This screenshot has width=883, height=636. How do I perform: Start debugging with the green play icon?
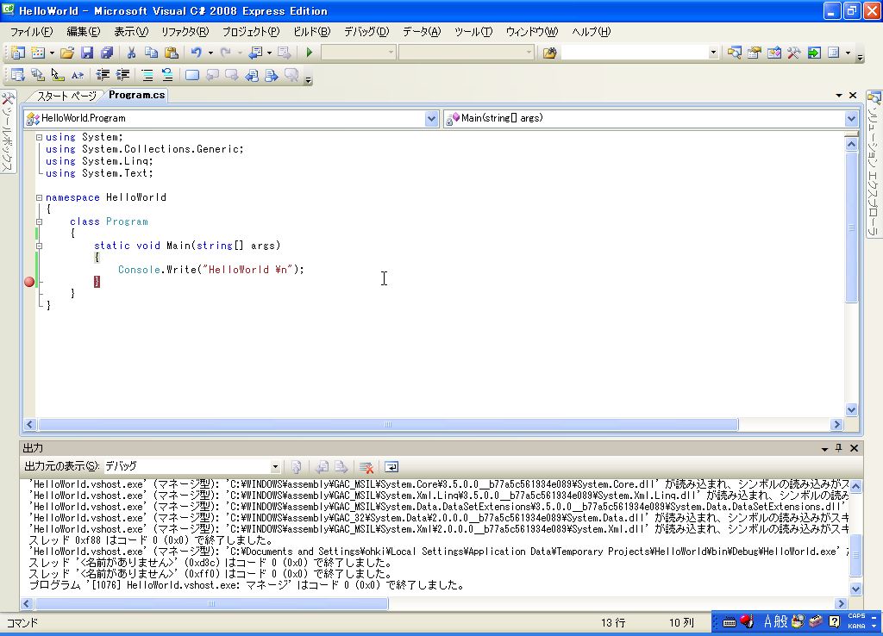(310, 53)
